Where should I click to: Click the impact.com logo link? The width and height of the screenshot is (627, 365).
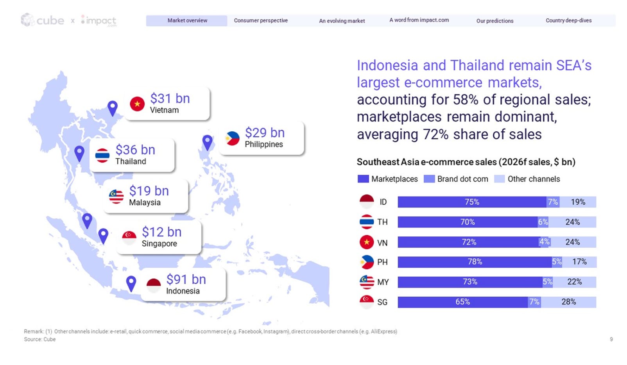[99, 20]
